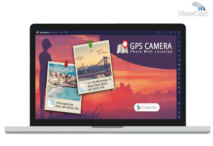The height and width of the screenshot is (146, 213).
Task: Enter fullscreen mode in the side toolbar
Action: pyautogui.click(x=179, y=37)
